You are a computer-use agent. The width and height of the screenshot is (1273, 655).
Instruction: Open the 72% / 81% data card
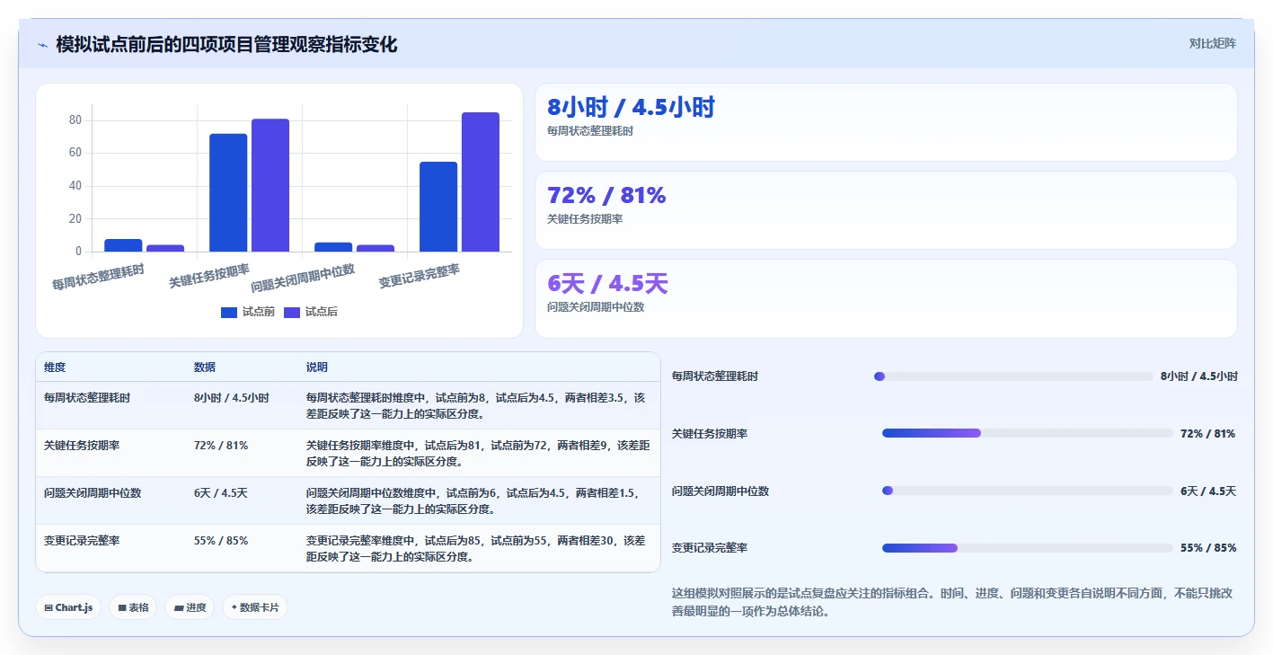(x=886, y=210)
